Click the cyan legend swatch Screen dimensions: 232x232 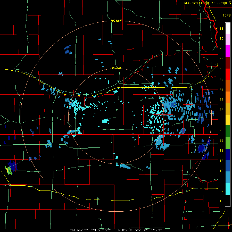tap(228, 189)
